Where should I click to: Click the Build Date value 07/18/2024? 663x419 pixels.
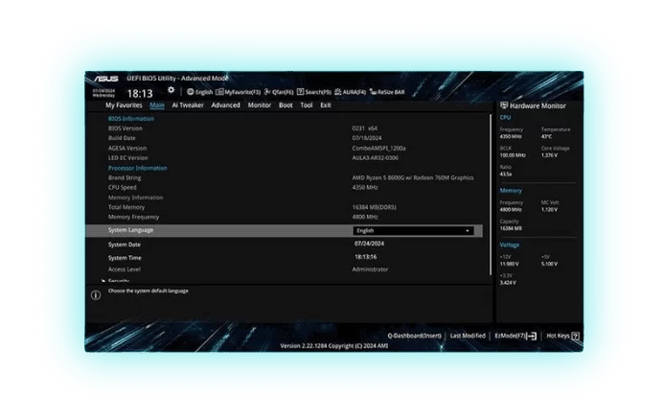[367, 138]
